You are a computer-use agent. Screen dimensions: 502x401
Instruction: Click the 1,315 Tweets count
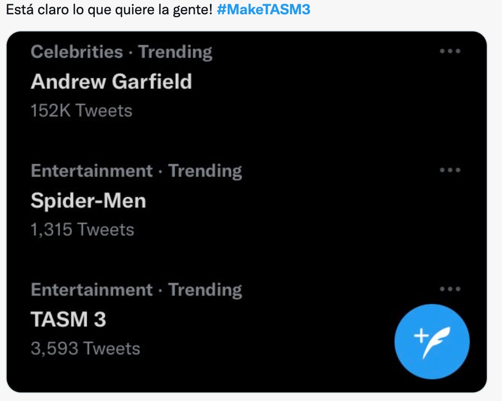tap(82, 230)
